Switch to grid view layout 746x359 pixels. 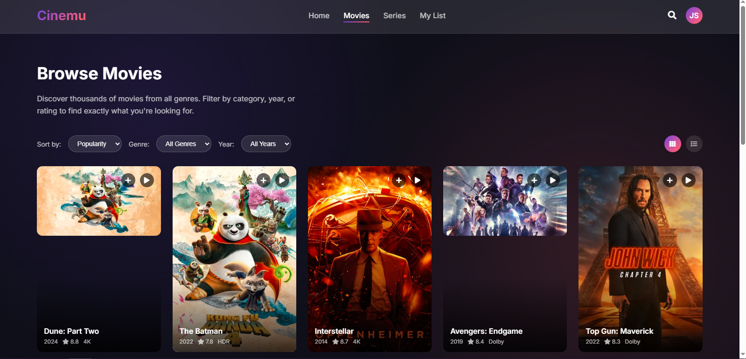tap(672, 144)
